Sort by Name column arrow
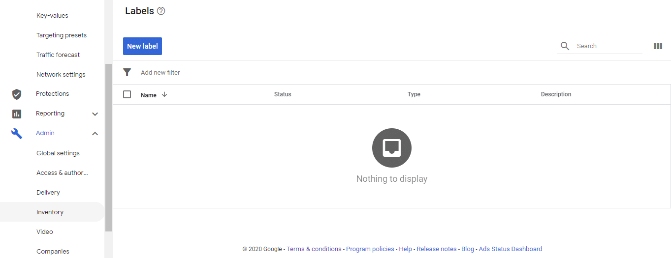This screenshot has height=258, width=671. [164, 94]
